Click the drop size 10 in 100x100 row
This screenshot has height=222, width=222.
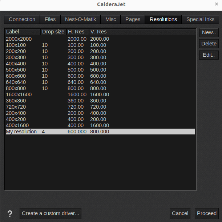click(x=45, y=45)
